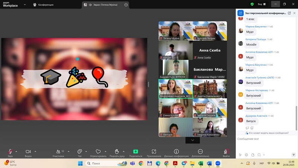This screenshot has width=298, height=168.
Task: Click the Moodle chat message bubble
Action: click(x=251, y=44)
